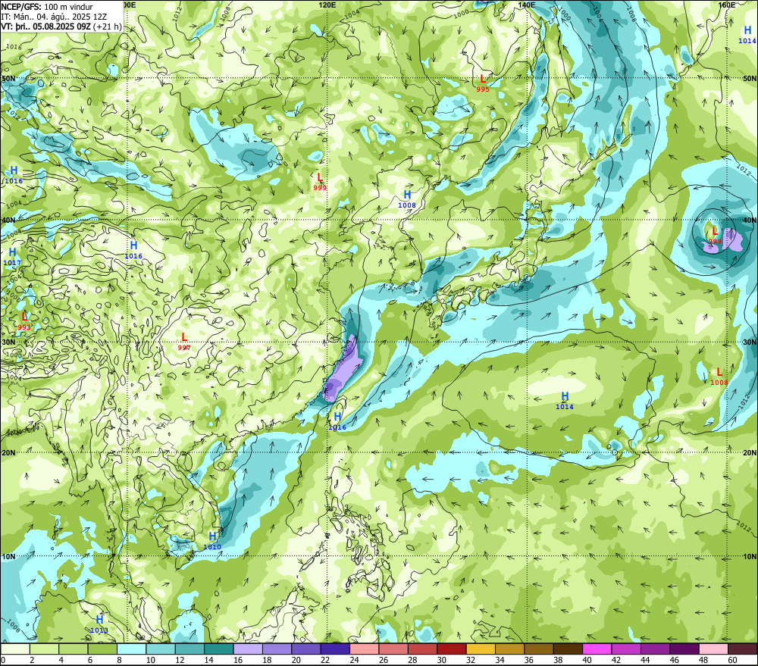Image resolution: width=758 pixels, height=666 pixels.
Task: Click the high 1016 marker over Taiwan
Action: pyautogui.click(x=337, y=421)
